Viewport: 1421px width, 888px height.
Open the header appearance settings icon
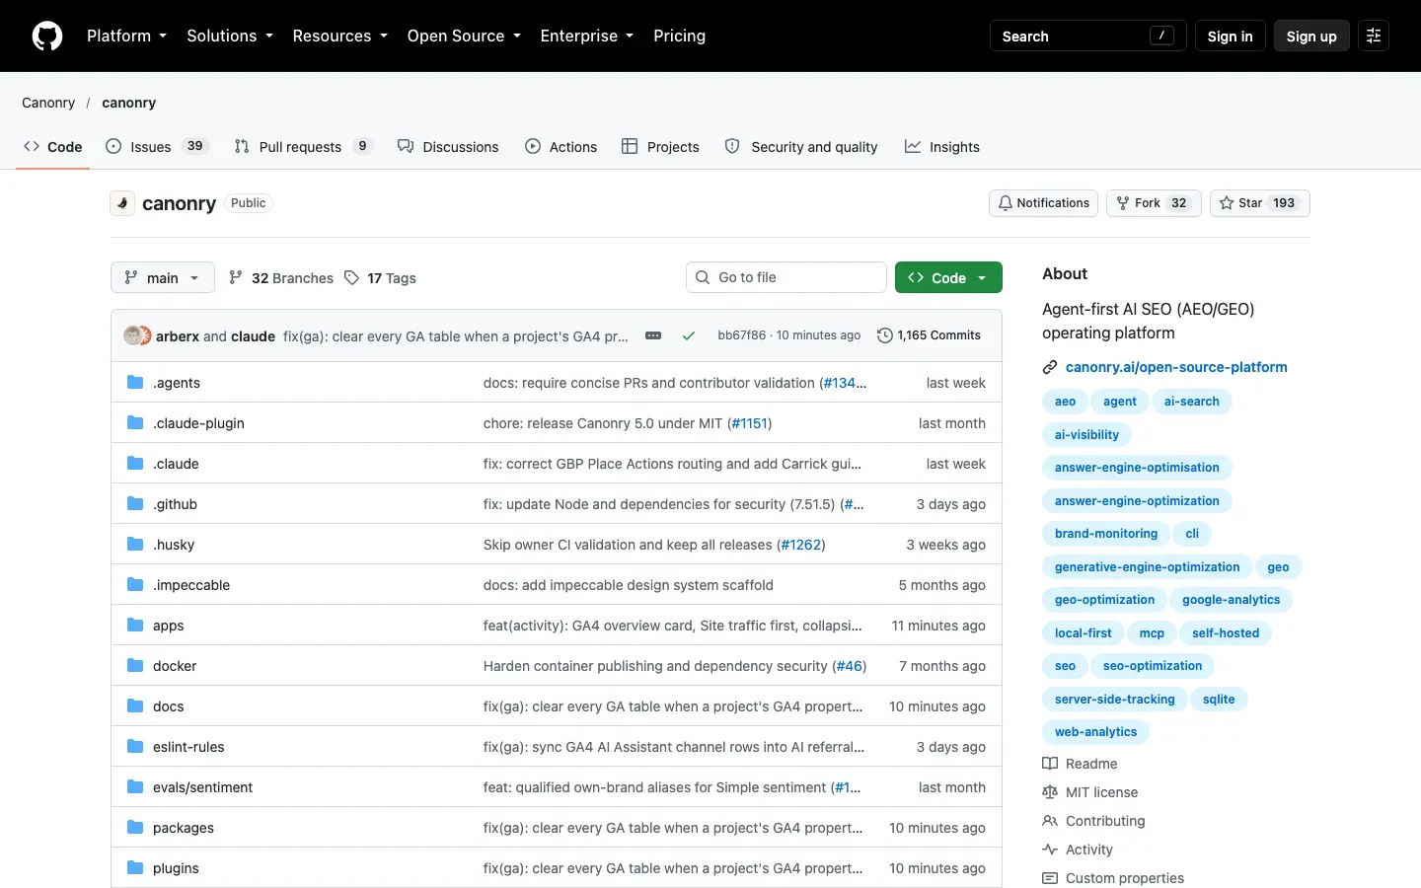pos(1373,36)
